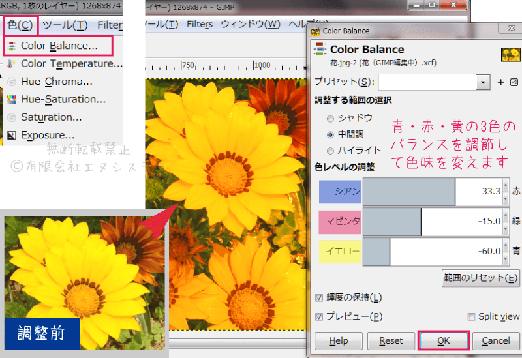
Task: Decrease the magenta-green value -15.0 with down arrow
Action: (x=506, y=229)
